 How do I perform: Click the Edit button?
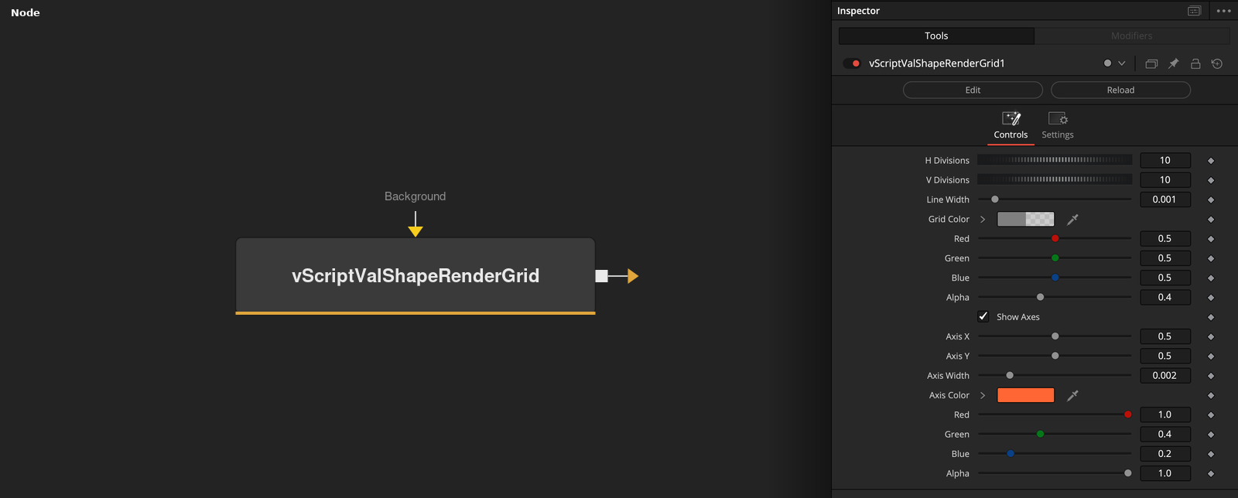click(973, 90)
